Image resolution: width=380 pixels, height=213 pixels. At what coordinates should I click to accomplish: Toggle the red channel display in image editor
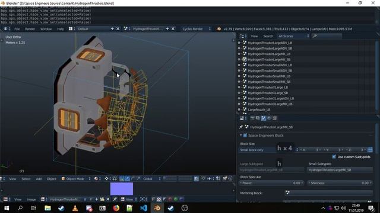170,199
